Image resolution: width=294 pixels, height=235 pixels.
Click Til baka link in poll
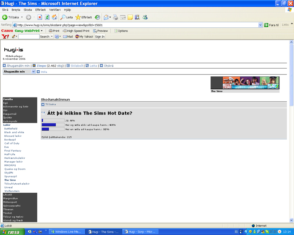[x=51, y=105]
